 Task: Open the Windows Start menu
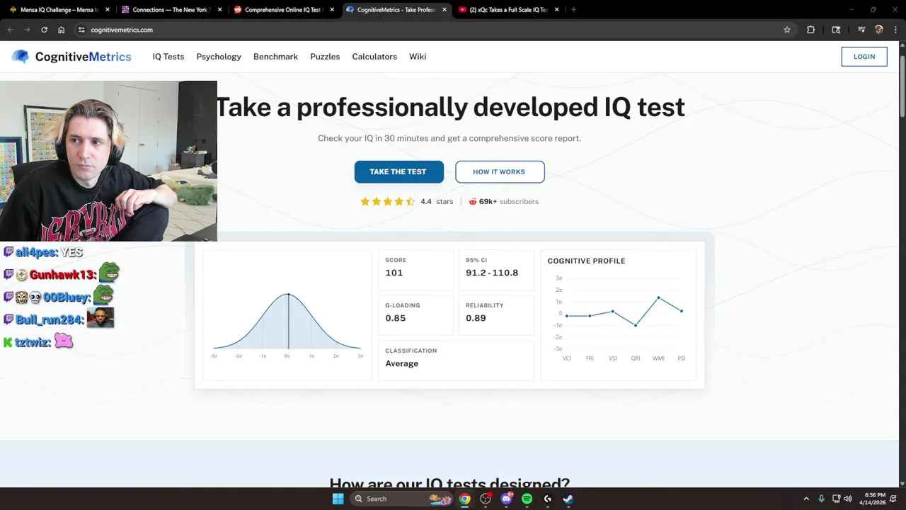click(x=338, y=499)
